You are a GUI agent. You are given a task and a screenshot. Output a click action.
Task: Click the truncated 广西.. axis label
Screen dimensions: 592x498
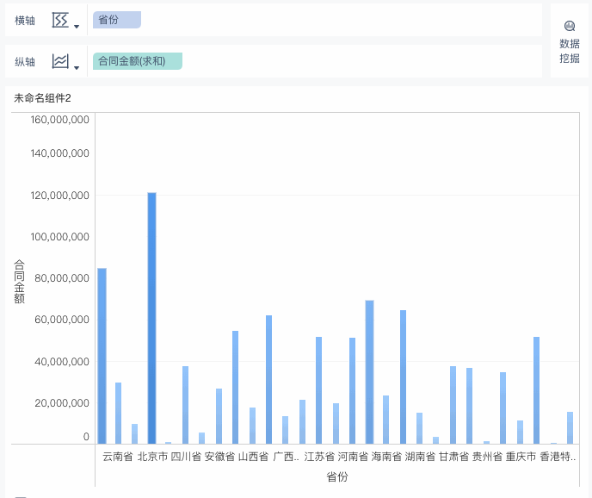click(286, 457)
